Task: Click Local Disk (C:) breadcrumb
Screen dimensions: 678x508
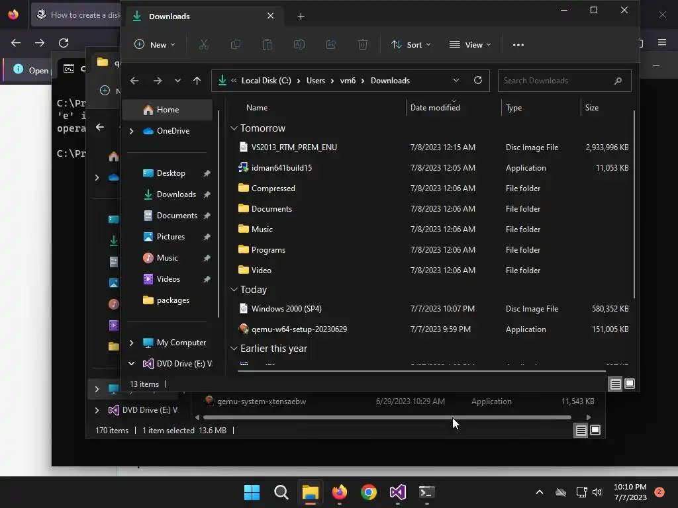Action: [x=266, y=81]
